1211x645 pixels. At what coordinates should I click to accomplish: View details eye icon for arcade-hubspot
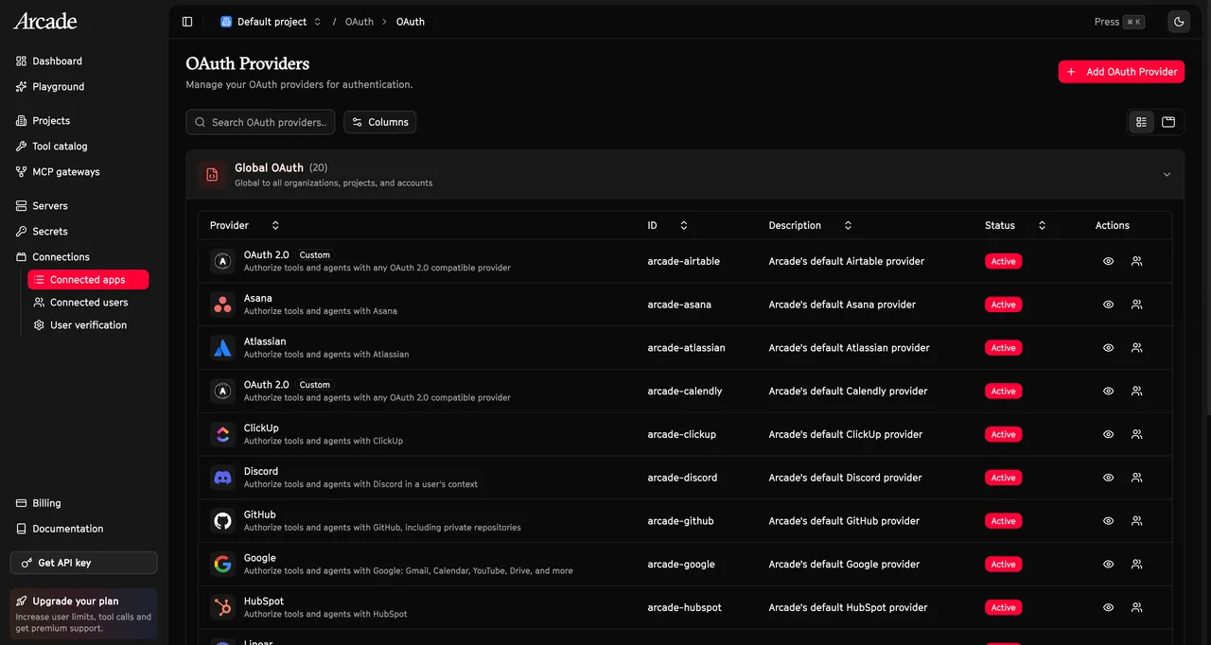pyautogui.click(x=1109, y=608)
